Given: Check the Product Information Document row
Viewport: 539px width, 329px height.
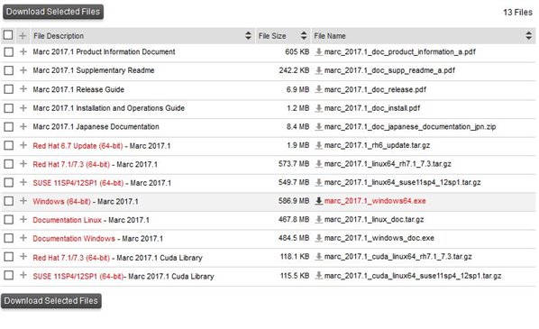Looking at the screenshot, I should click(9, 52).
